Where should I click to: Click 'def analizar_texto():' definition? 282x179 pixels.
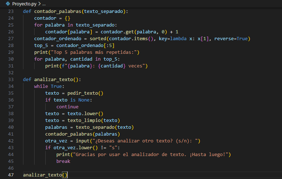coord(52,79)
